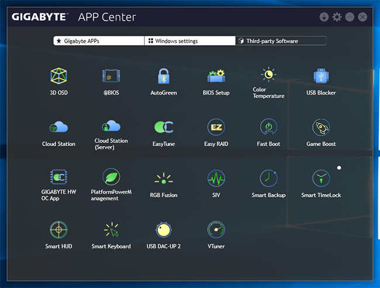Open BIOS Setup

[216, 77]
